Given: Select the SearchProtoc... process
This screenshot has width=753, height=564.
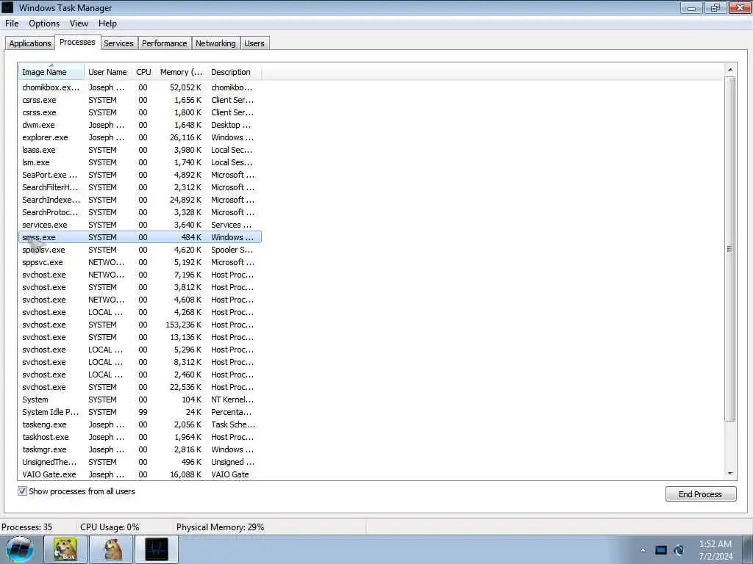Looking at the screenshot, I should pos(140,212).
